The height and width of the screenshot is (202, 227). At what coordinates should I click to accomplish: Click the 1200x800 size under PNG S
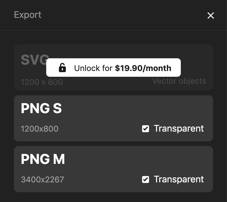[x=40, y=129]
